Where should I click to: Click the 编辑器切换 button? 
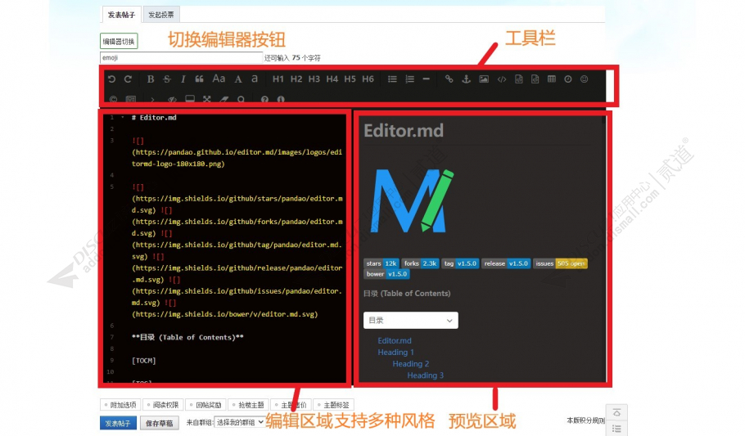(119, 42)
